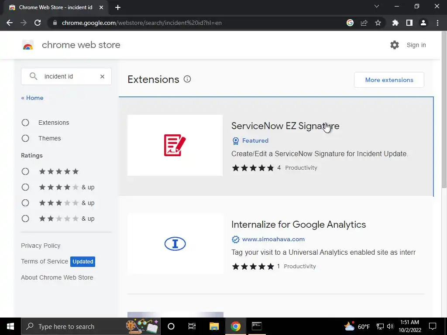Select the Extensions filter radio button
The width and height of the screenshot is (447, 335).
coord(25,123)
